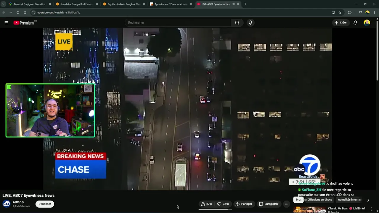The image size is (379, 213).
Task: Switch to Appartement T2 rénové tab
Action: pos(171,4)
